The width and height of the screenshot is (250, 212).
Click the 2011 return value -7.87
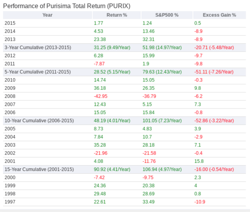click(99, 64)
